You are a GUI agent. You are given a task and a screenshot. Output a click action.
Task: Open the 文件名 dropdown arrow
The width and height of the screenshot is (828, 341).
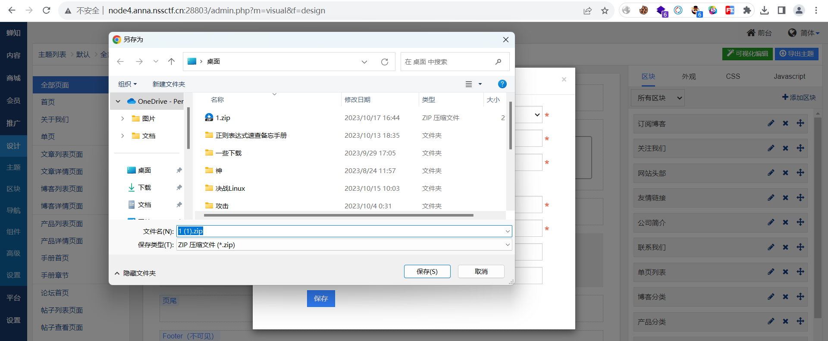click(508, 231)
